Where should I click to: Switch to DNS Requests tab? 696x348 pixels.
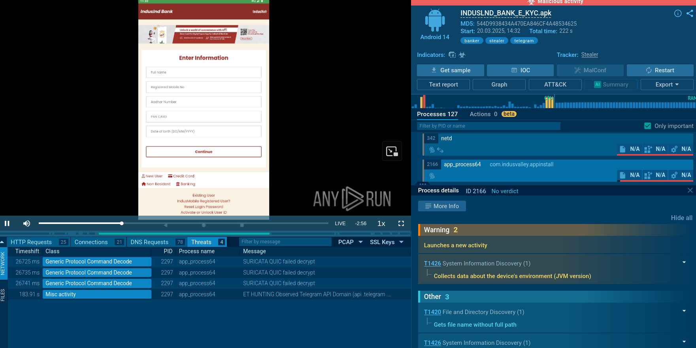coord(157,242)
